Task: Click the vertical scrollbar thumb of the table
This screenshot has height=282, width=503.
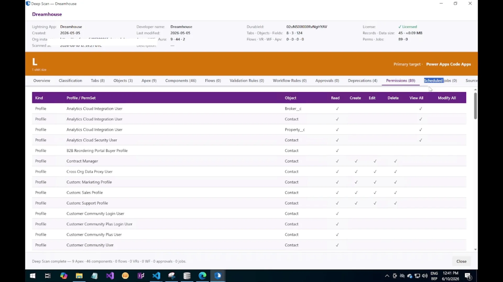Action: pos(475,106)
